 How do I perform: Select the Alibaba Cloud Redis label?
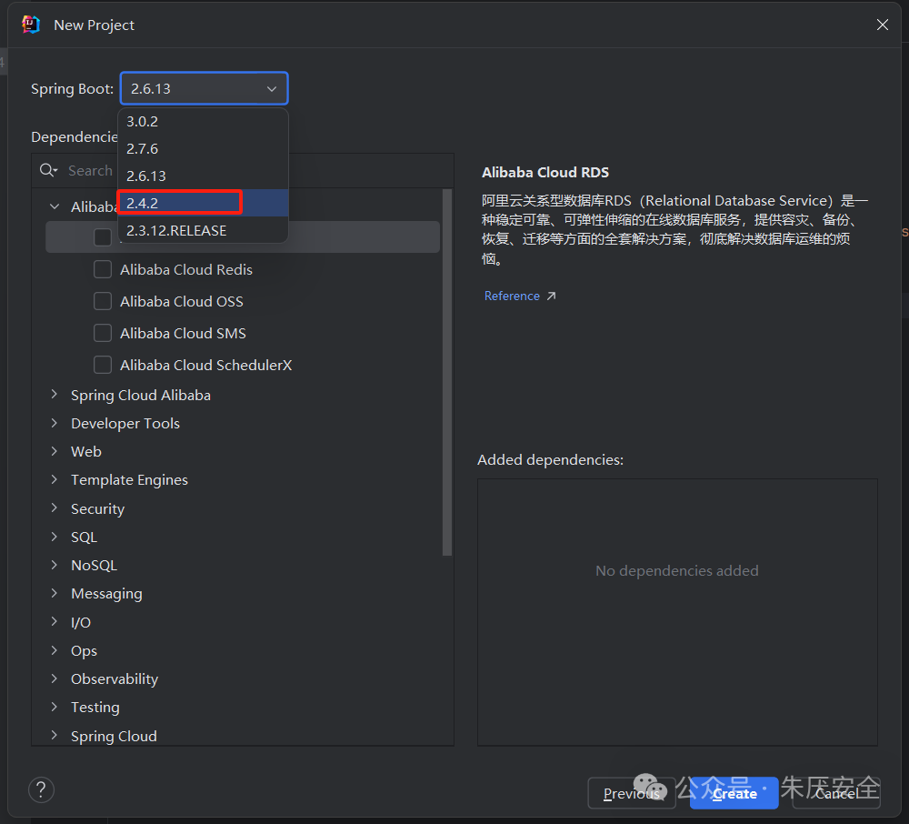[x=186, y=269]
